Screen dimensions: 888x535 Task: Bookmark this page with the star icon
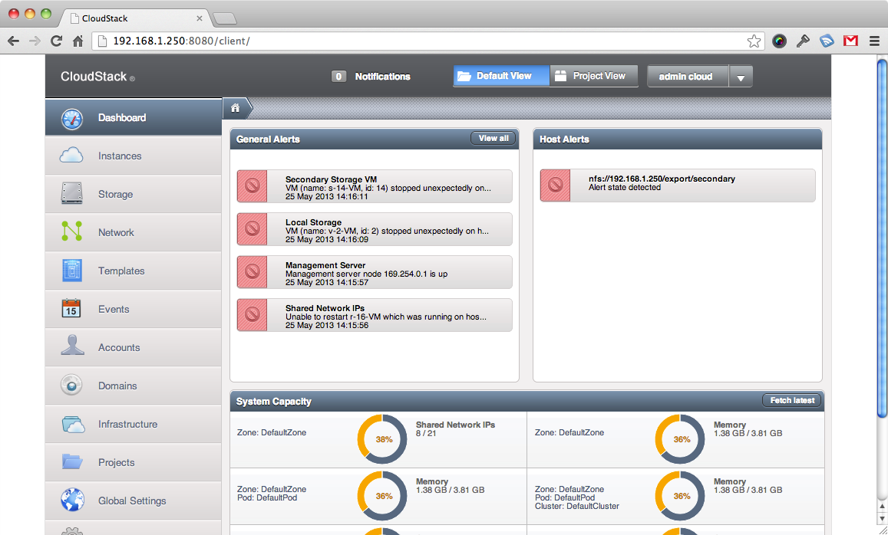click(754, 41)
